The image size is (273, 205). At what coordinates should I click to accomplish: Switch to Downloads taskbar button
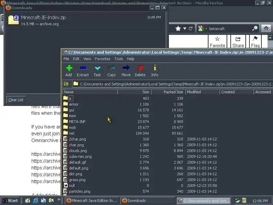147,201
